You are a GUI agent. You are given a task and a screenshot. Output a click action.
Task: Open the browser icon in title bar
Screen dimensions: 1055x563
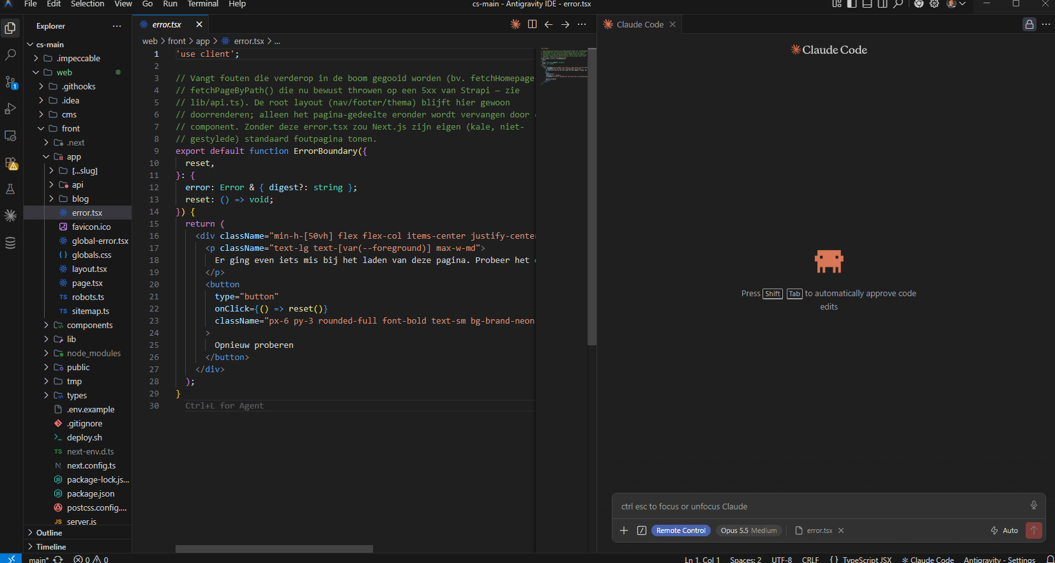pos(919,4)
